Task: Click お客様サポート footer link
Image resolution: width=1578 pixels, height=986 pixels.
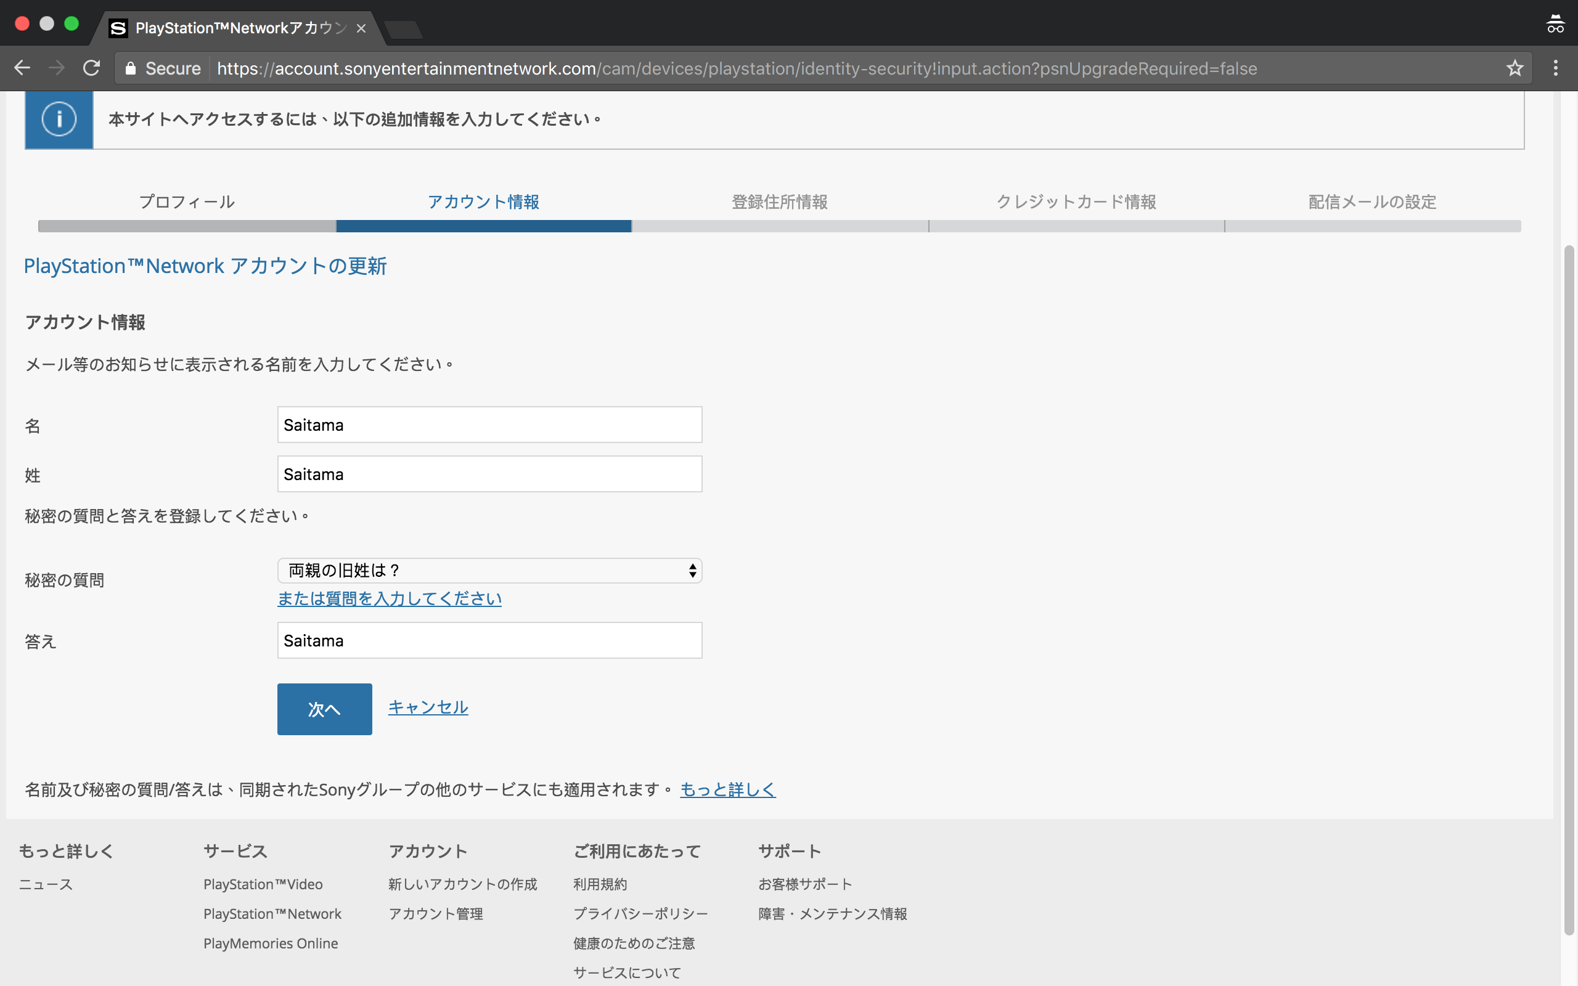Action: click(x=805, y=884)
